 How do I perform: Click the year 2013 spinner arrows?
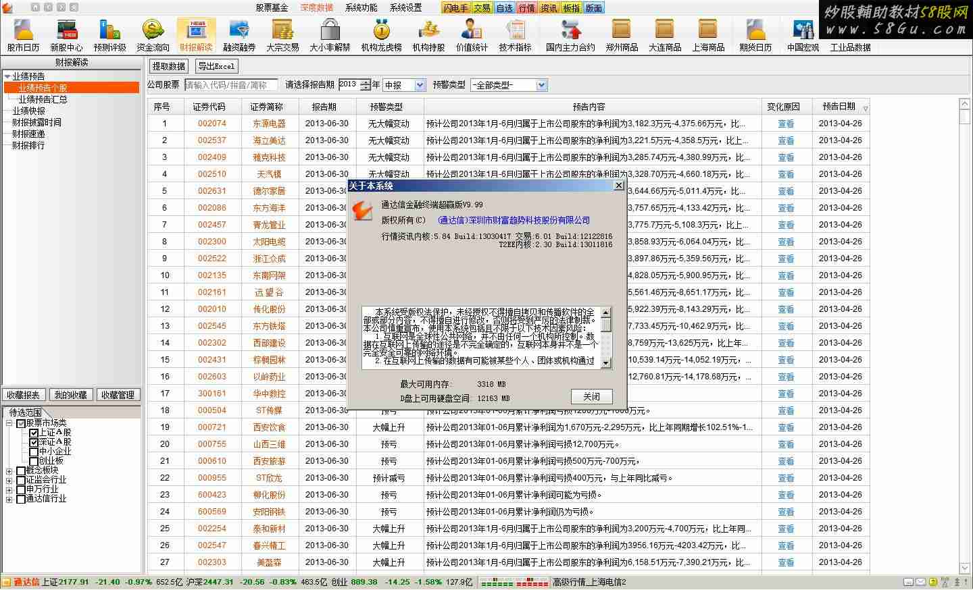click(x=366, y=85)
